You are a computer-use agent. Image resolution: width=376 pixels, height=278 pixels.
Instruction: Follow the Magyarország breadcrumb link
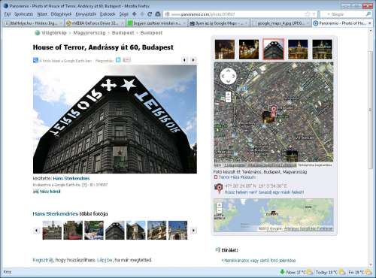pos(89,33)
